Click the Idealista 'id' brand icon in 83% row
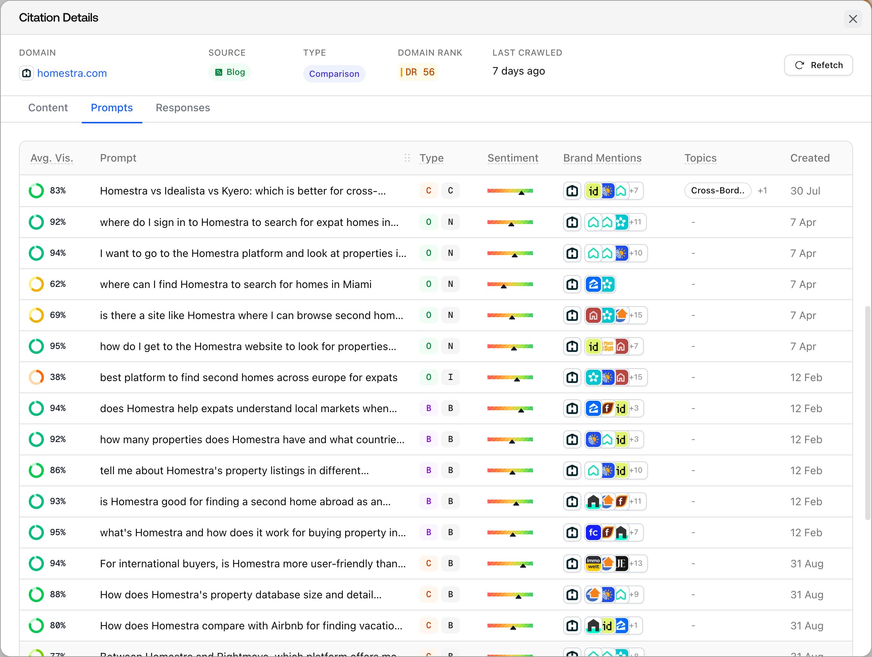Image resolution: width=872 pixels, height=657 pixels. (x=593, y=191)
